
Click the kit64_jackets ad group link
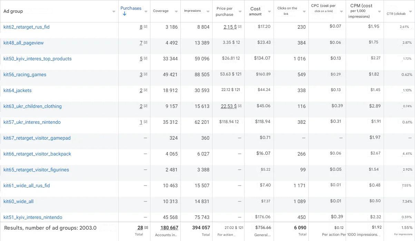[x=18, y=90]
